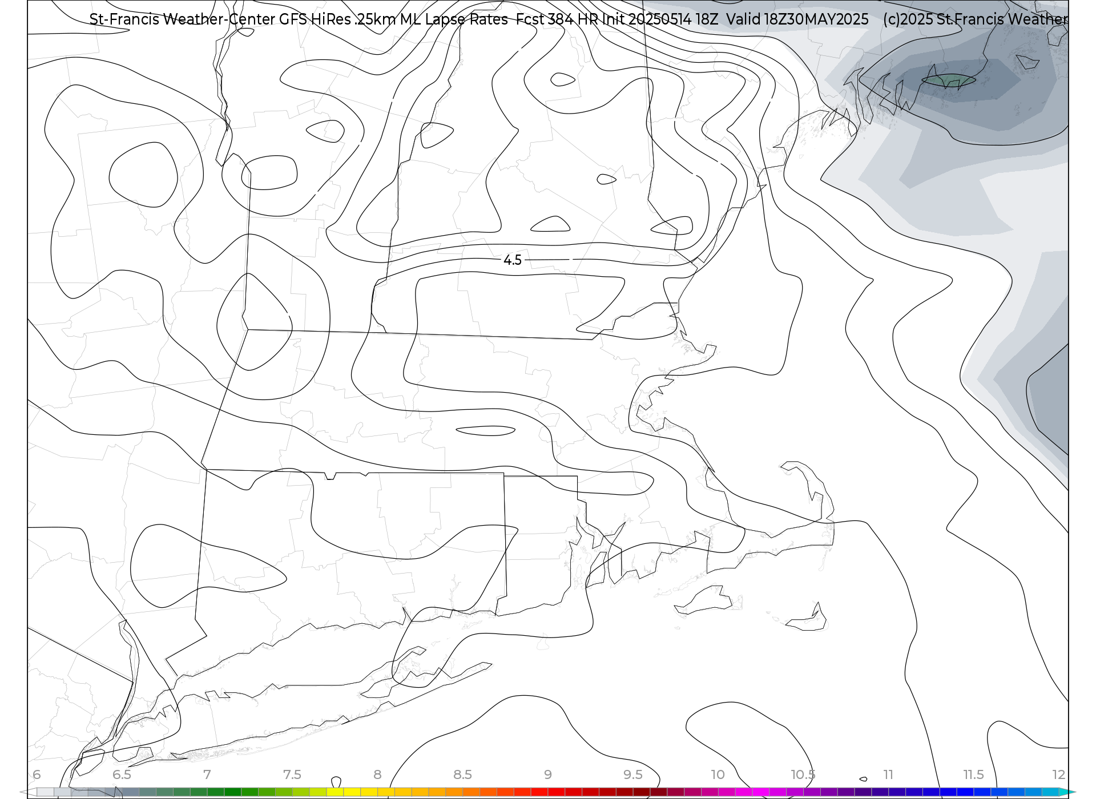This screenshot has height=799, width=1096.
Task: Click the 4.5 contour line label
Action: 513,260
